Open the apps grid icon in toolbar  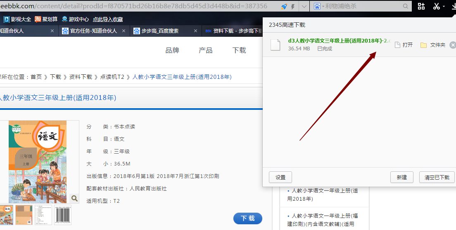tap(421, 6)
